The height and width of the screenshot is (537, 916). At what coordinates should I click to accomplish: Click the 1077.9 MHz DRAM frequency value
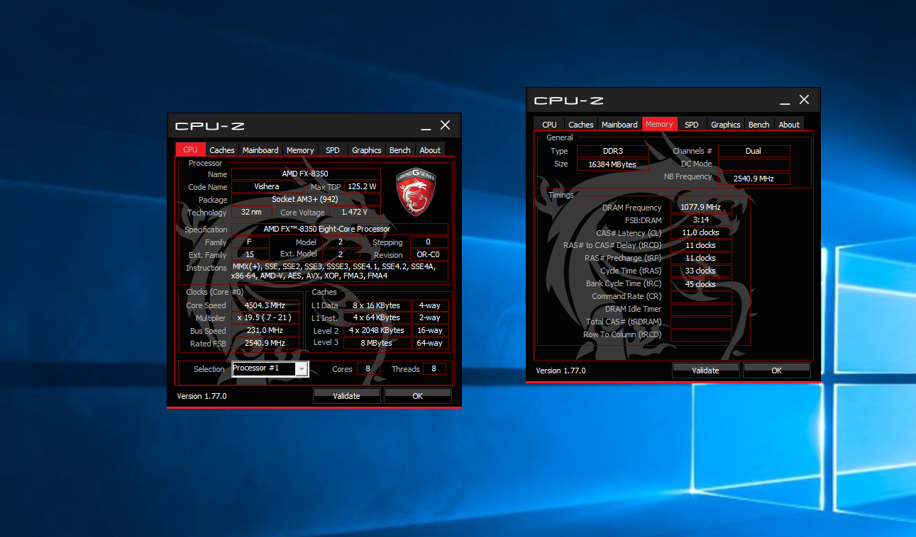[x=701, y=208]
